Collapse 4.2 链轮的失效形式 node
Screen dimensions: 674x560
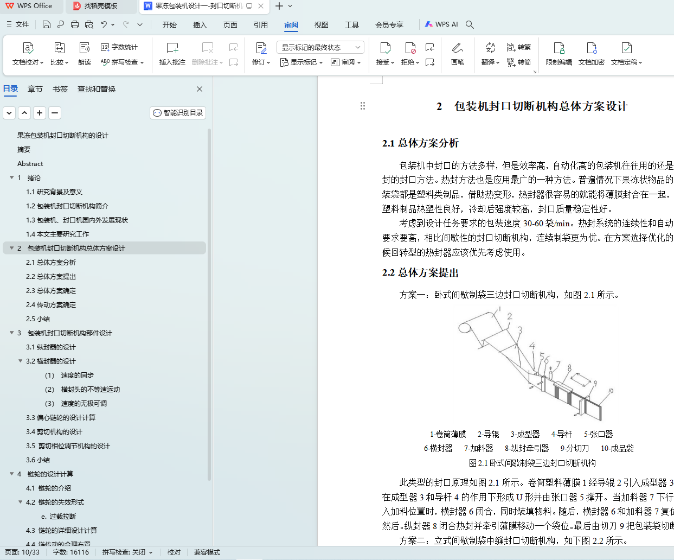pos(21,502)
